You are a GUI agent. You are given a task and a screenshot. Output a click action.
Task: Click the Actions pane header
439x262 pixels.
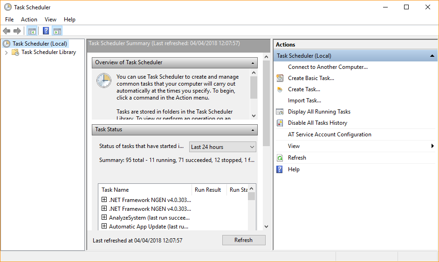click(x=355, y=45)
